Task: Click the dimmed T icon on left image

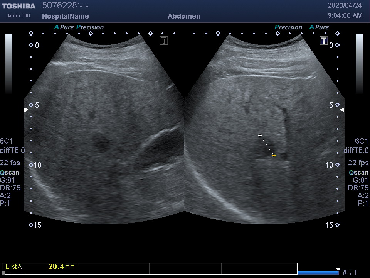Action: coord(164,41)
